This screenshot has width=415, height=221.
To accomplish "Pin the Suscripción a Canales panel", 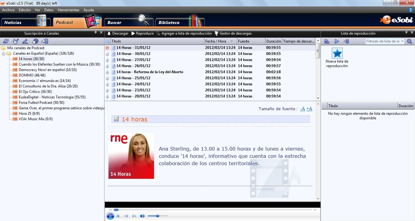I will pos(96,33).
